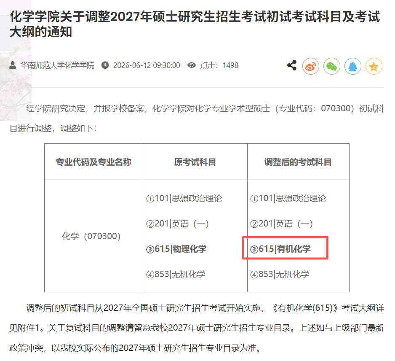The height and width of the screenshot is (361, 395).
Task: Click ①101|思想政治理论 in original subjects column
Action: (x=184, y=198)
